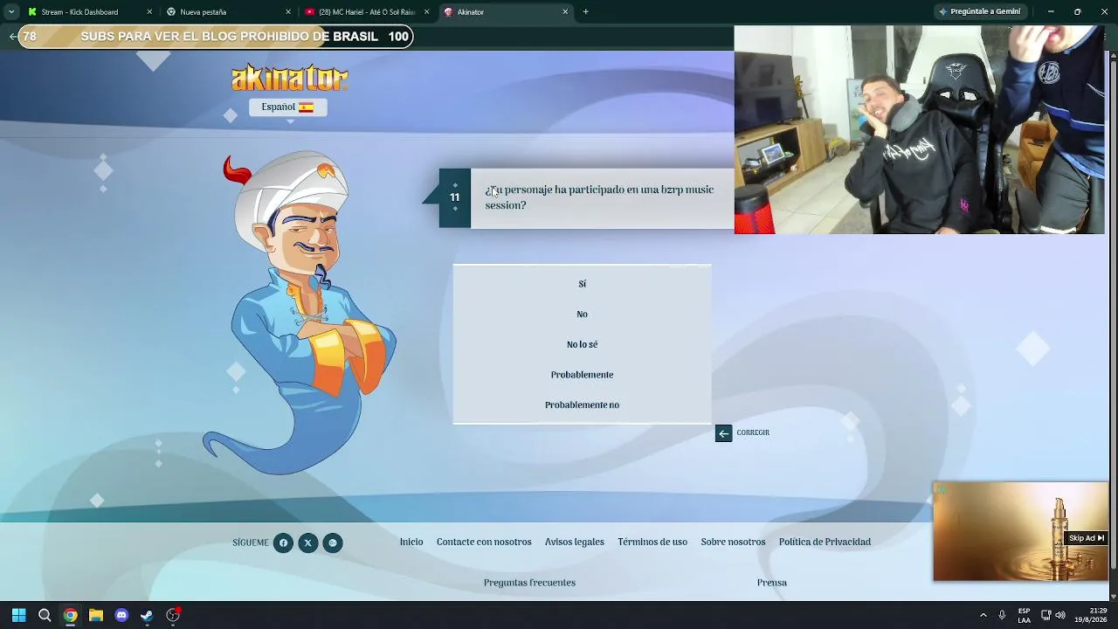Open the Español language selector
This screenshot has height=629, width=1118.
[x=287, y=107]
